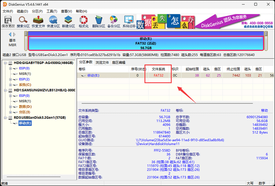Expand ESP(0) under the HD0 disk
The image size is (275, 186).
(x=11, y=68)
